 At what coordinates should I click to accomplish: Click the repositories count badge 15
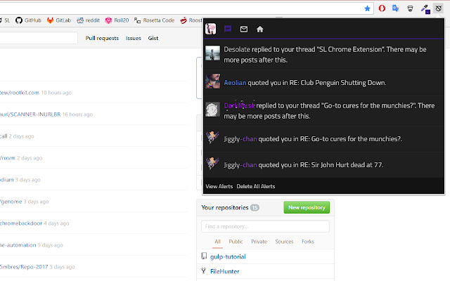pos(255,208)
